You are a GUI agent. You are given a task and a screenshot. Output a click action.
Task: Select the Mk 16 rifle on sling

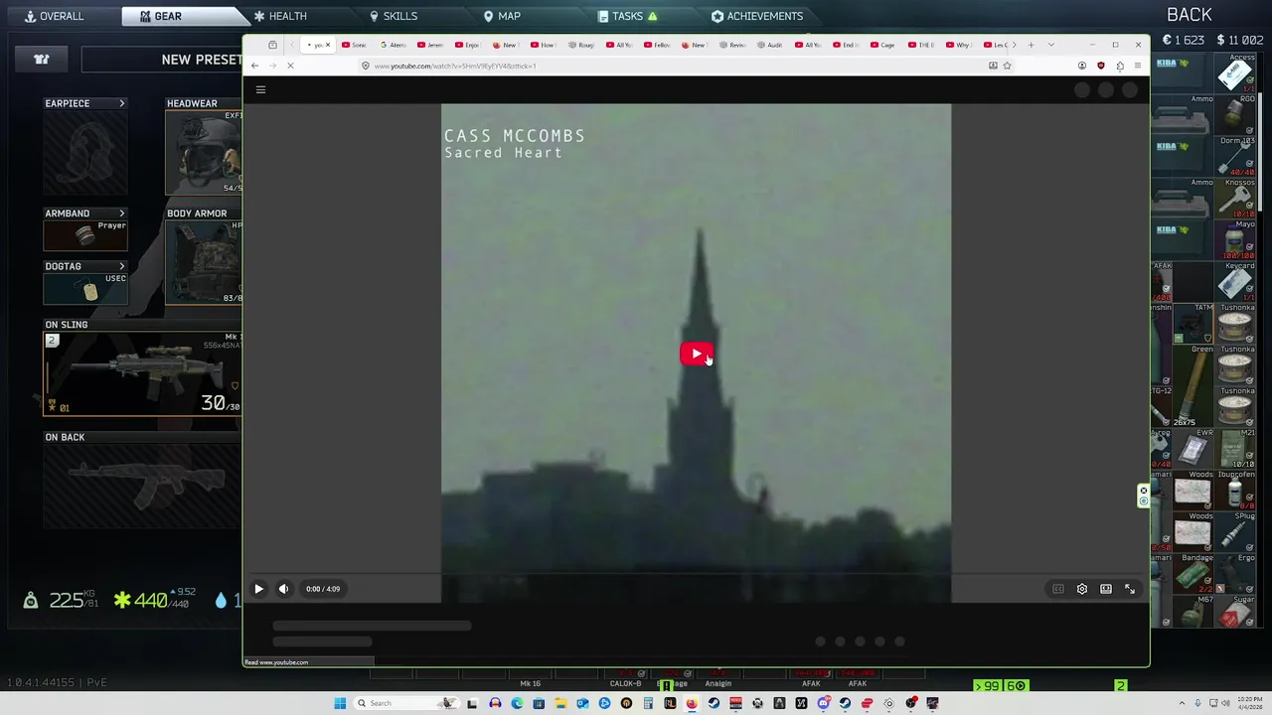[x=143, y=373]
